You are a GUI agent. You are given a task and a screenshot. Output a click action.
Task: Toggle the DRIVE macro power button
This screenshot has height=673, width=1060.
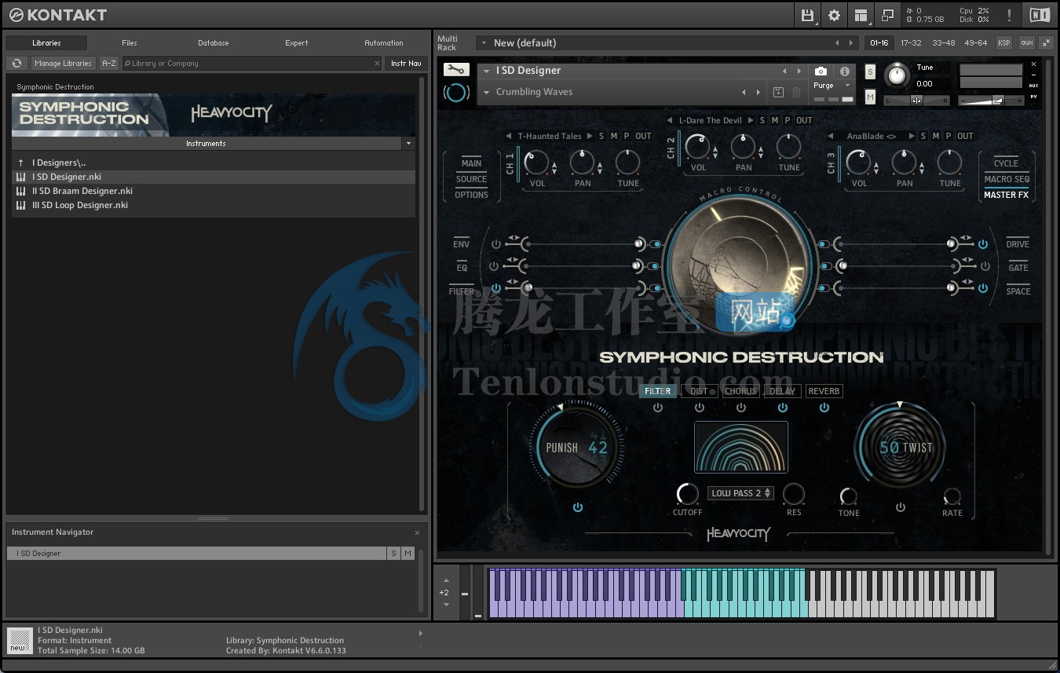coord(983,244)
